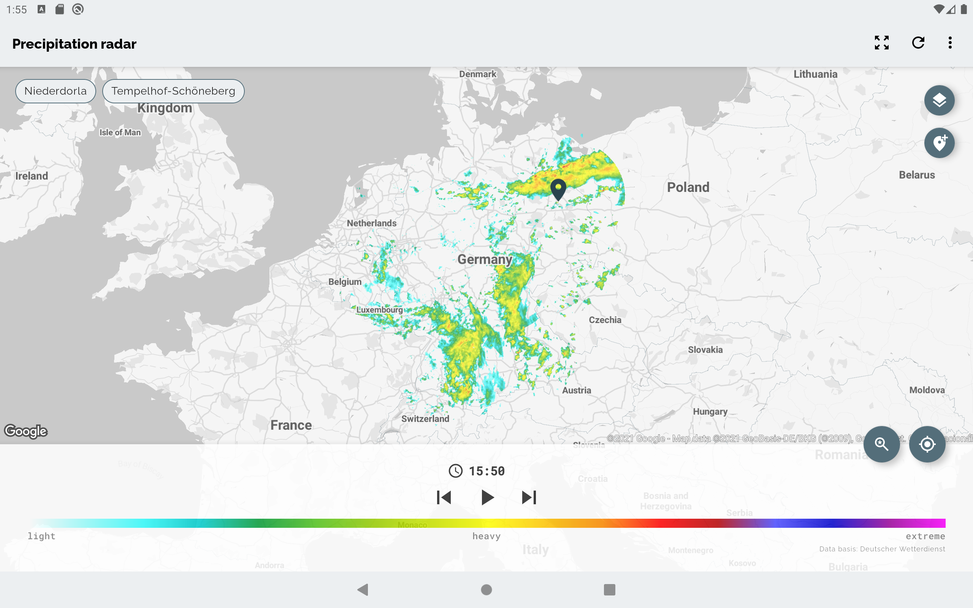The image size is (973, 608).
Task: Tap the zoom-to-radar magnifier button
Action: click(881, 444)
